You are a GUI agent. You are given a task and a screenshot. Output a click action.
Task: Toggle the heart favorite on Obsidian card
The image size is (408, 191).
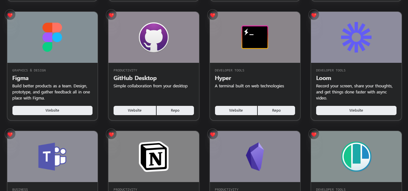tap(213, 134)
